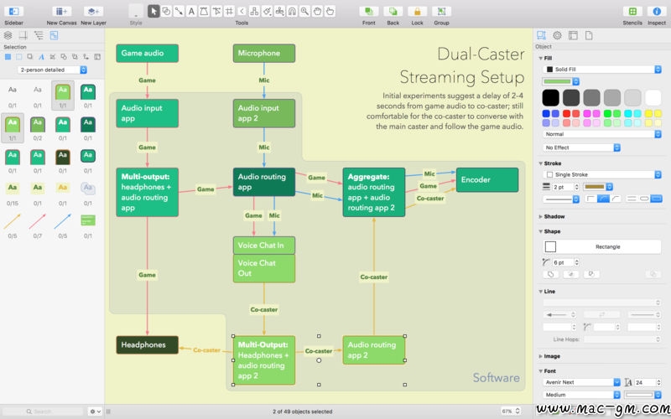The height and width of the screenshot is (419, 671).
Task: Select the Pen tool in Tools
Action: [x=204, y=12]
